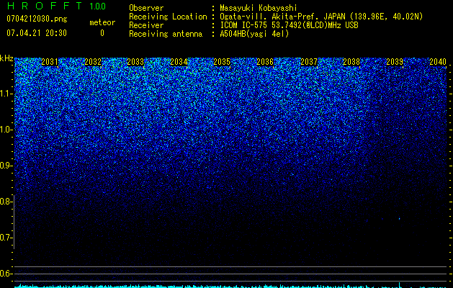Click the 2036 time marker
The width and height of the screenshot is (453, 288).
pyautogui.click(x=265, y=62)
